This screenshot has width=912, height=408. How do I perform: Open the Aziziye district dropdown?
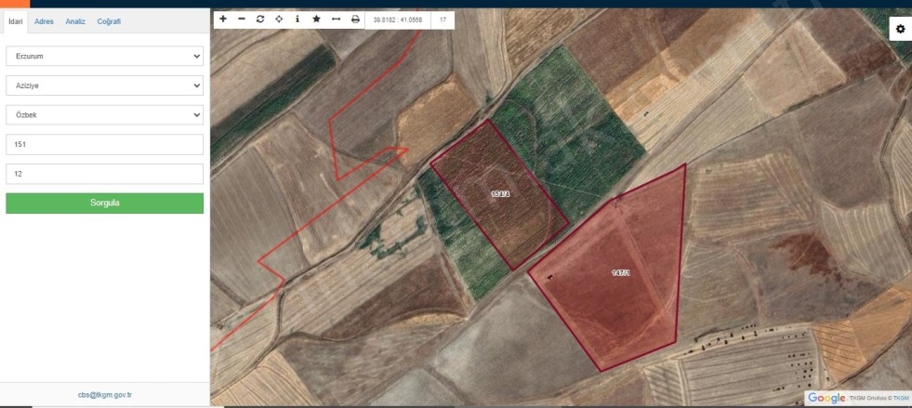[x=104, y=86]
